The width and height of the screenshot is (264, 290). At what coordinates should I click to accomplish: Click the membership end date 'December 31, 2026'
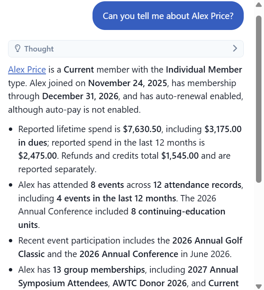80,96
